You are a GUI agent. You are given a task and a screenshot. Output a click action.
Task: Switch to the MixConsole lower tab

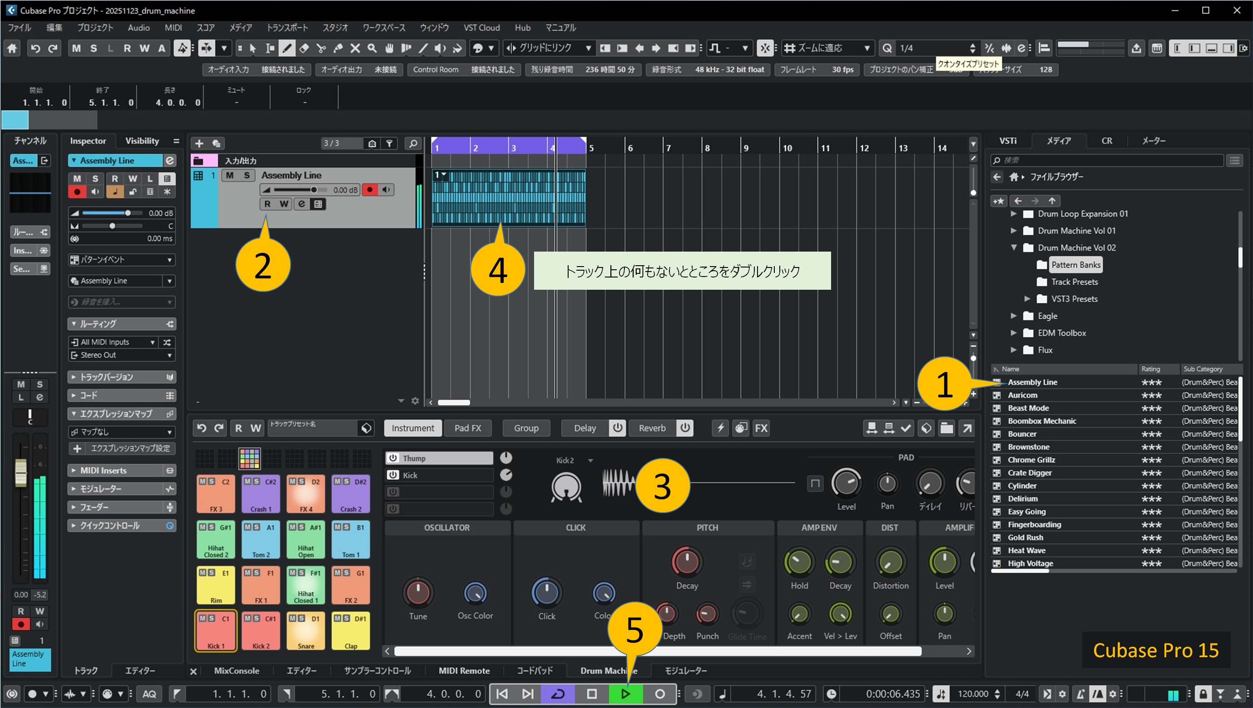237,671
